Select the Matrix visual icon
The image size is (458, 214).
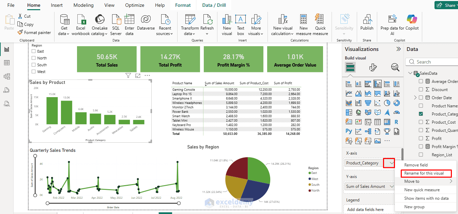pos(387,122)
